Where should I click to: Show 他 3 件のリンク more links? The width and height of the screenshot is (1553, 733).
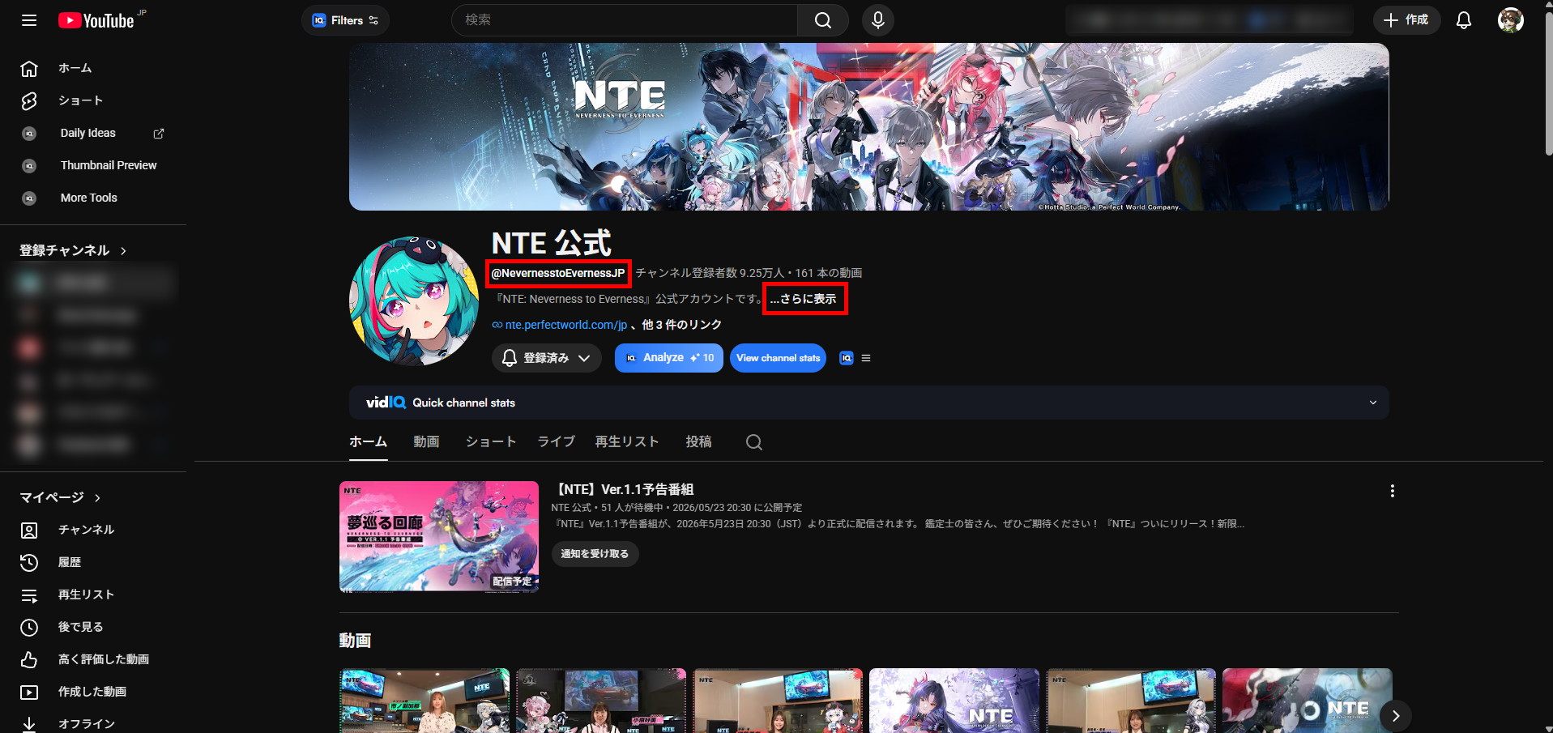click(681, 325)
